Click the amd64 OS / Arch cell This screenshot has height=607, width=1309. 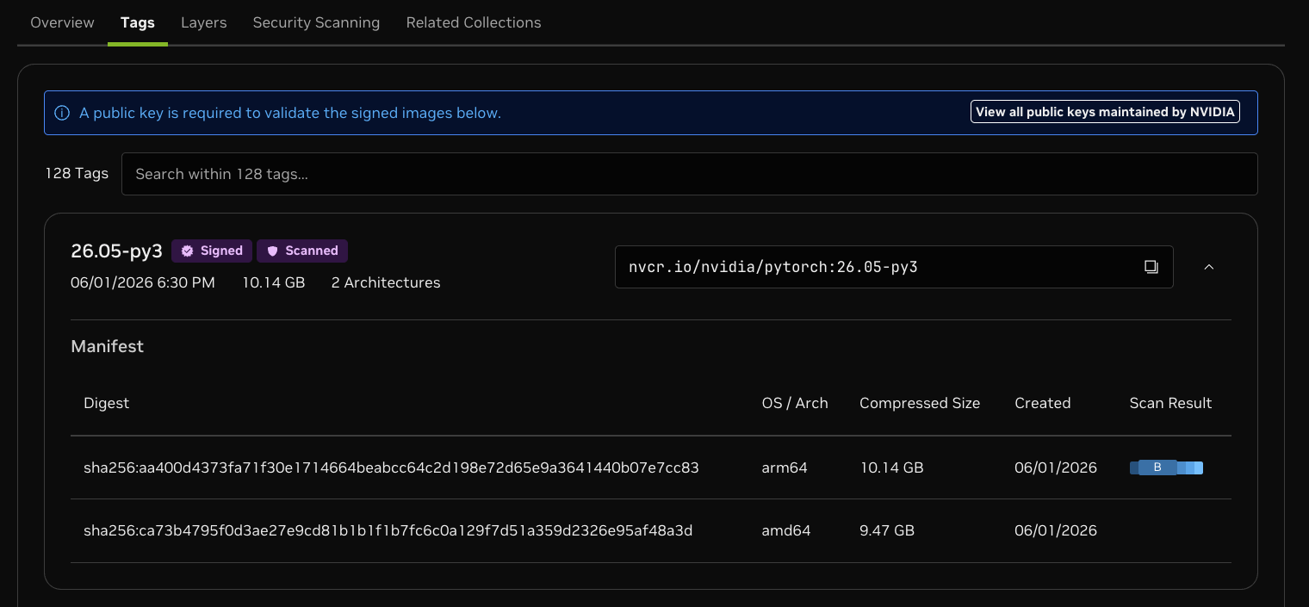(786, 530)
